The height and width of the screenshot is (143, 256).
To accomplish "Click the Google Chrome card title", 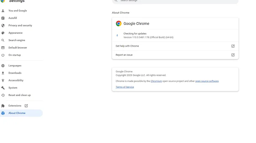I will 136,24.
